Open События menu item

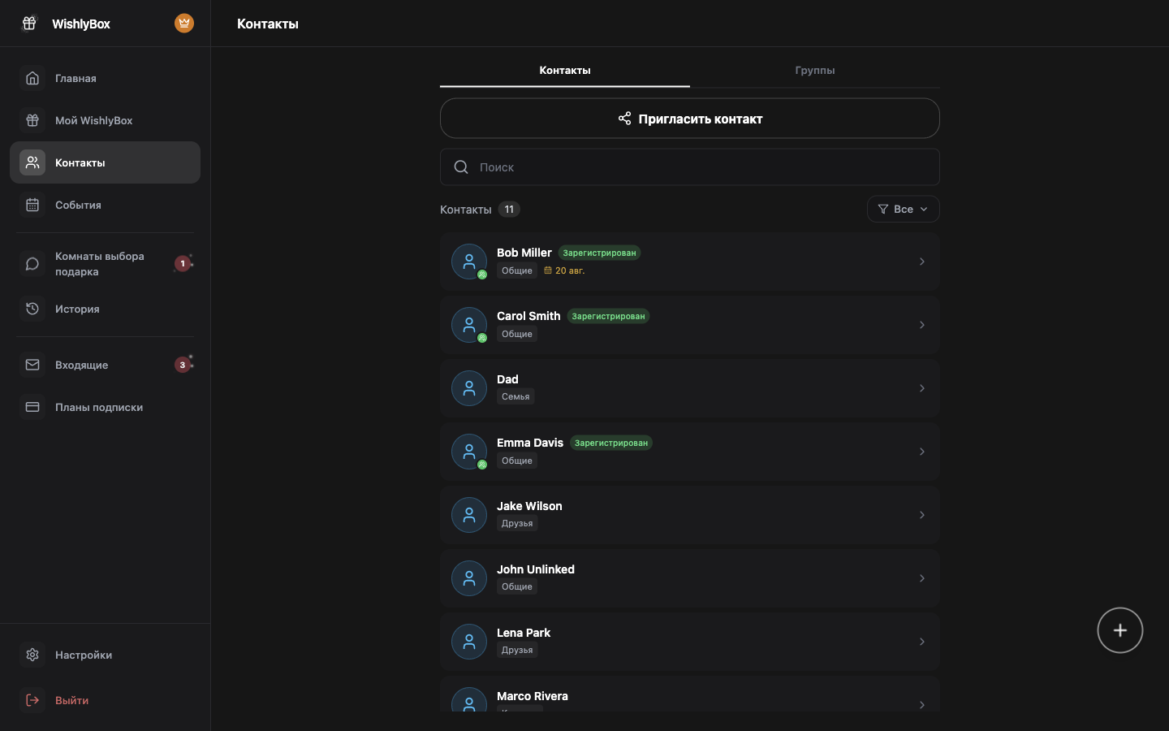point(105,205)
